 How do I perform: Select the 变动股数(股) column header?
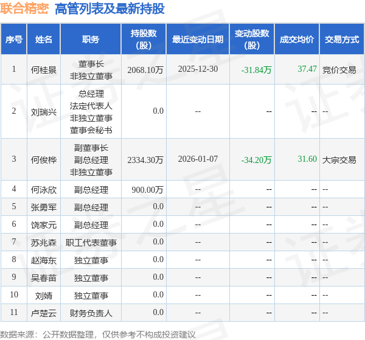pos(251,40)
